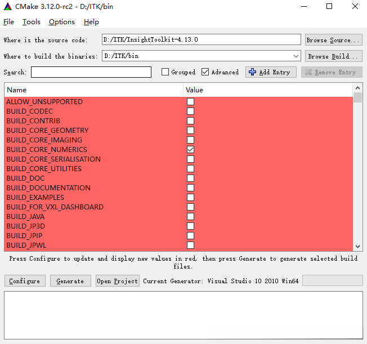Click inside the output log pane
The width and height of the screenshot is (367, 344).
point(183,315)
